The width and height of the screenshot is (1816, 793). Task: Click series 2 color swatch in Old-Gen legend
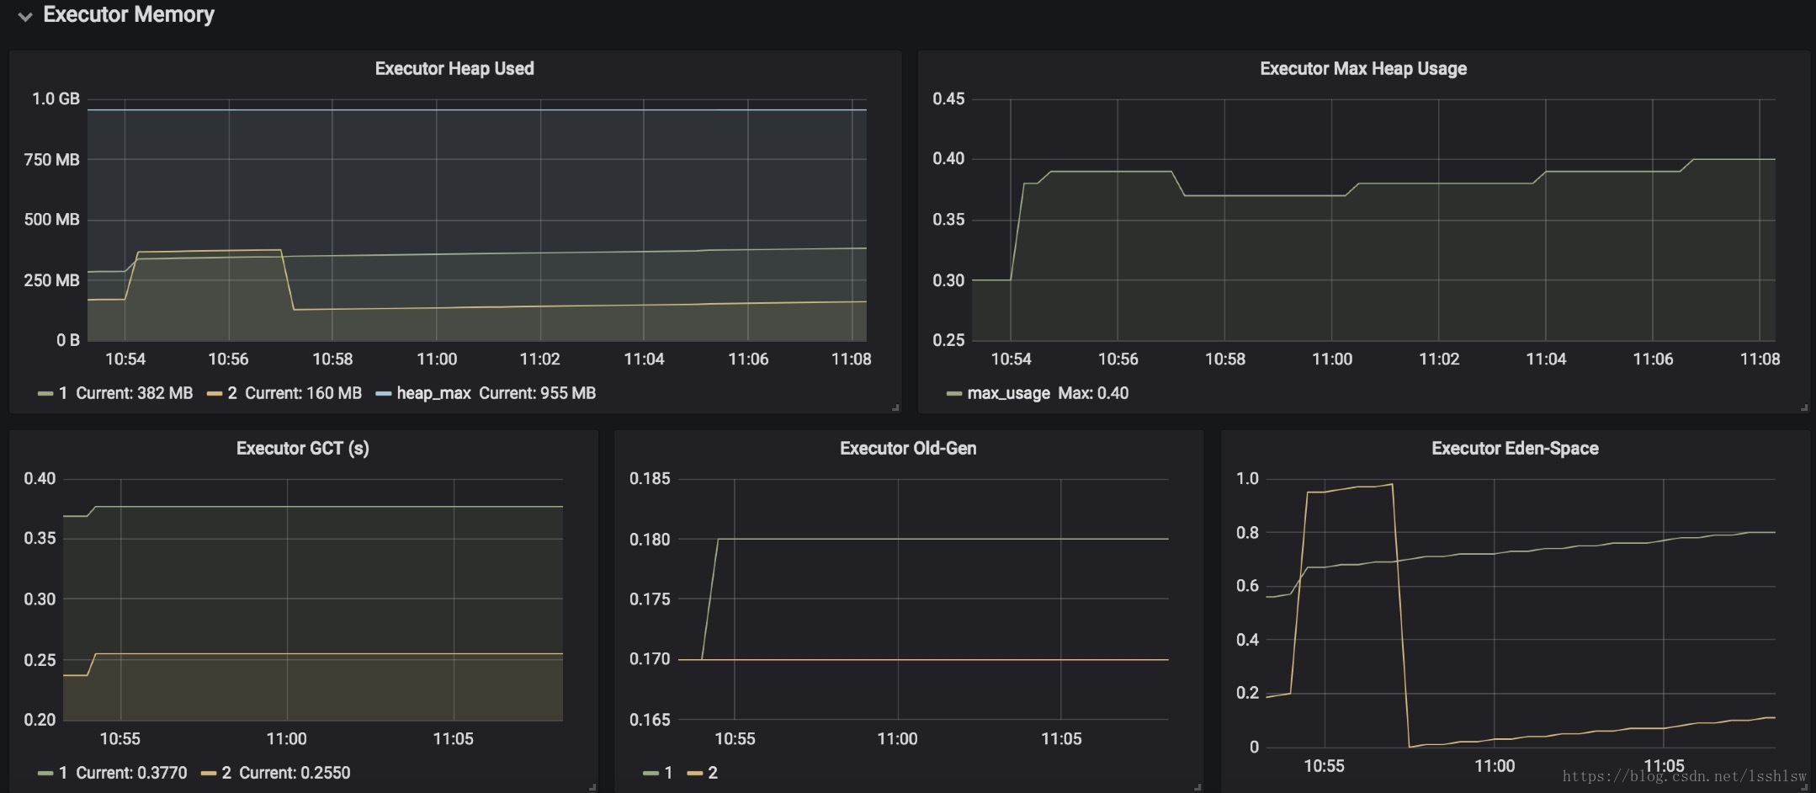pyautogui.click(x=695, y=774)
